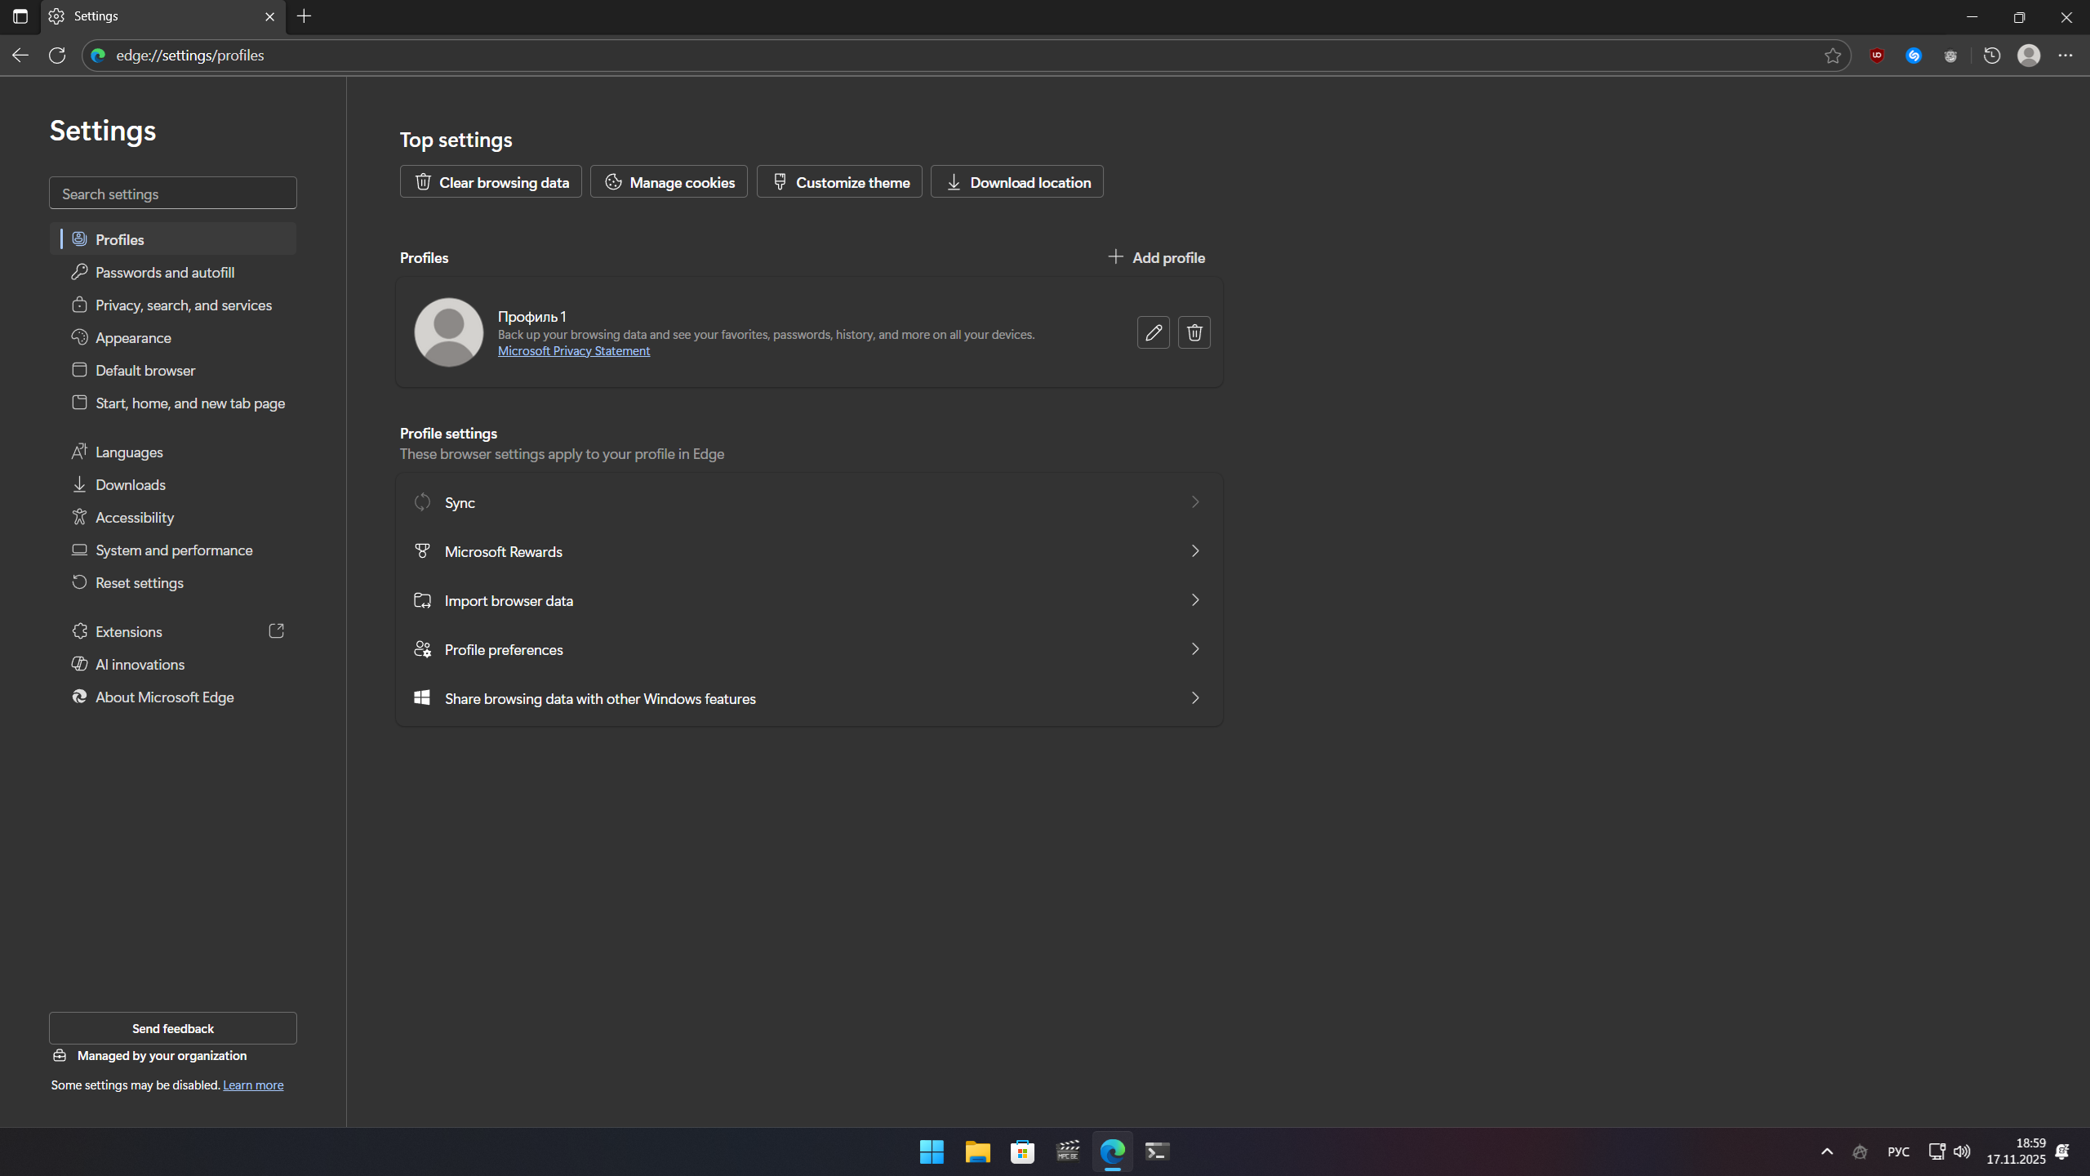Click the Clear browsing data button
Viewport: 2090px width, 1176px height.
pyautogui.click(x=491, y=182)
